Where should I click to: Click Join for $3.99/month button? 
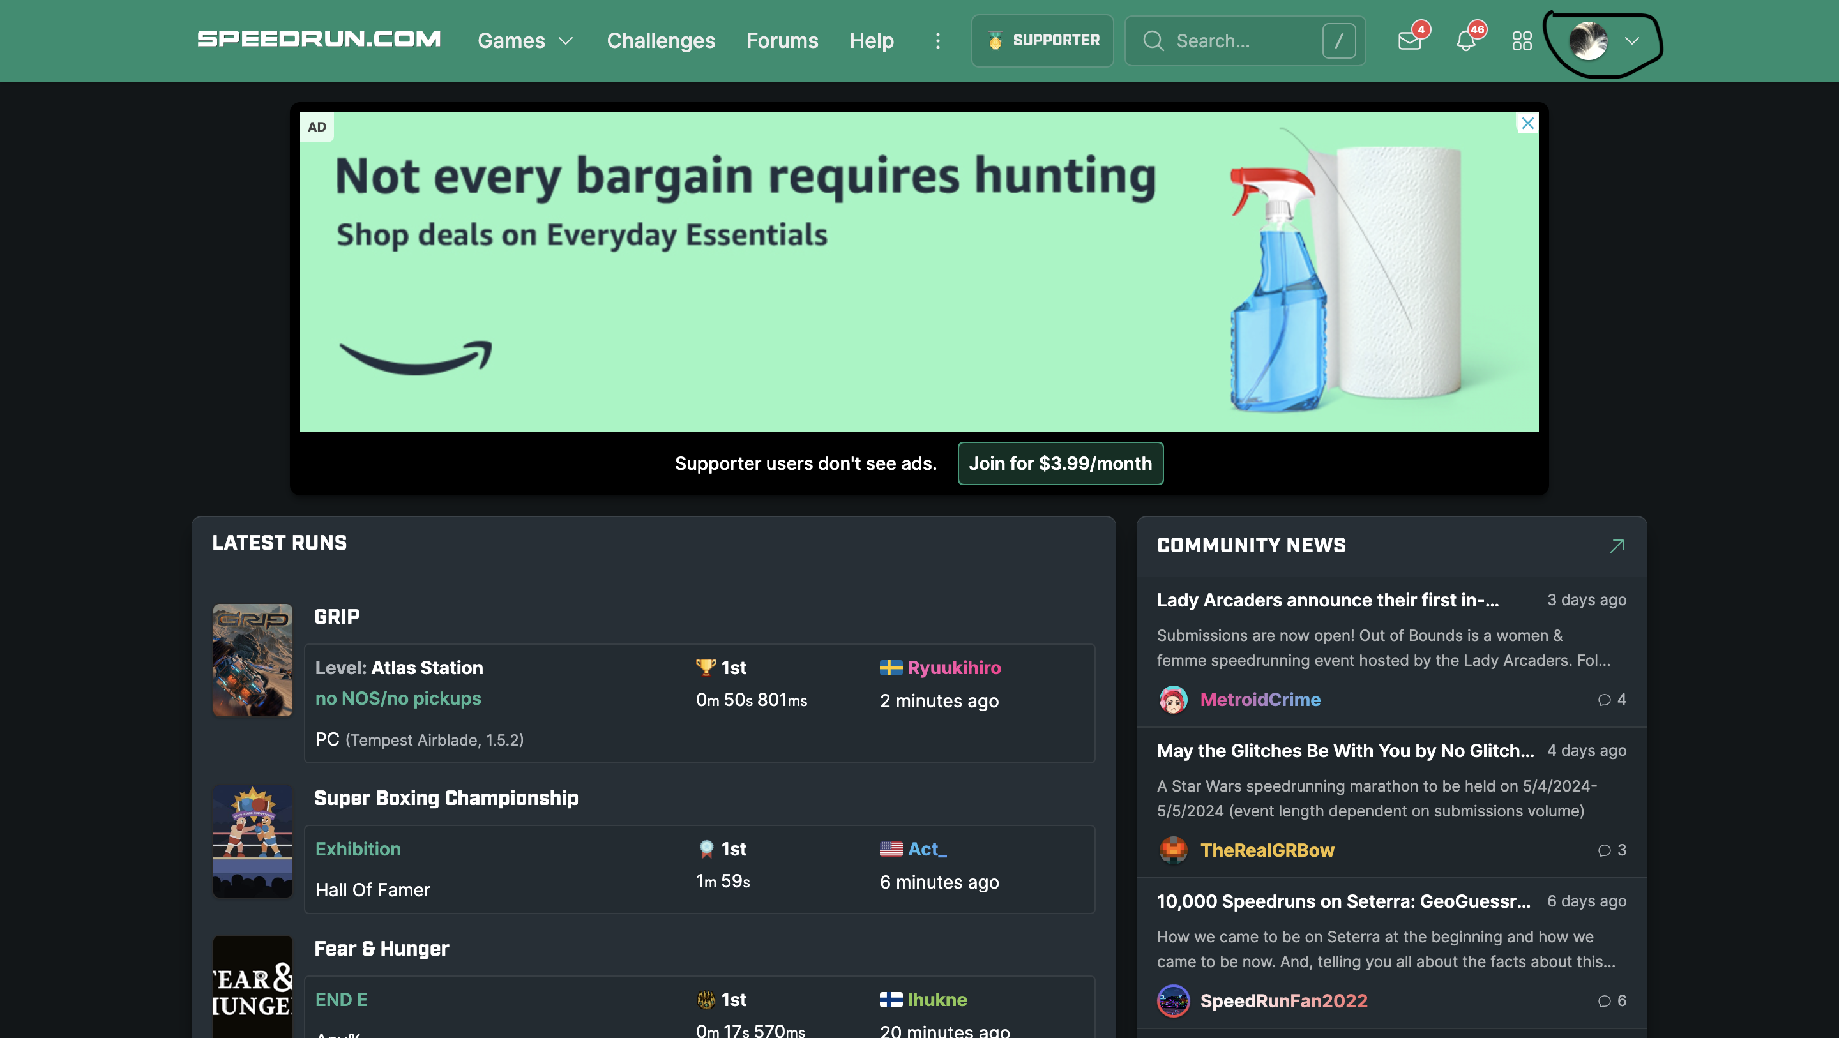1059,463
